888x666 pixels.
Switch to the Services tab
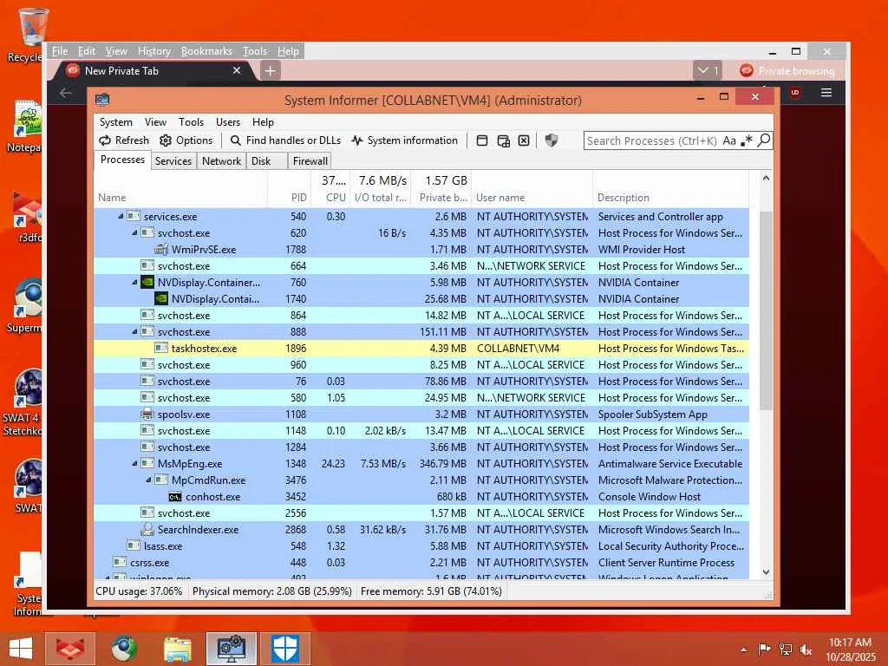173,160
